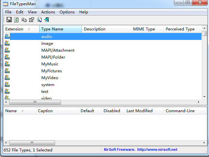The image size is (209, 157).
Task: Click the lower pane scroll right arrow
Action: click(x=204, y=143)
